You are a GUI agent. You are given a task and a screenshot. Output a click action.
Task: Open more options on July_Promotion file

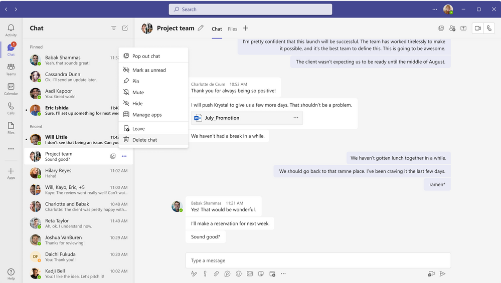pos(296,118)
